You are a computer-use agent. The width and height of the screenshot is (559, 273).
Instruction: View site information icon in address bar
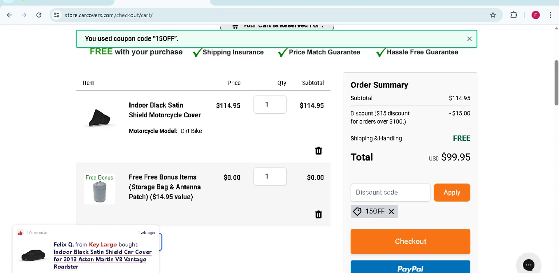coord(57,15)
